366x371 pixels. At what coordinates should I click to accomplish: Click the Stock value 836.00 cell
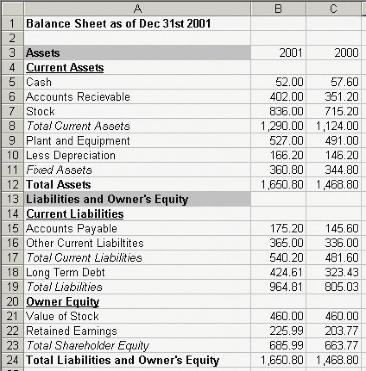pos(279,111)
